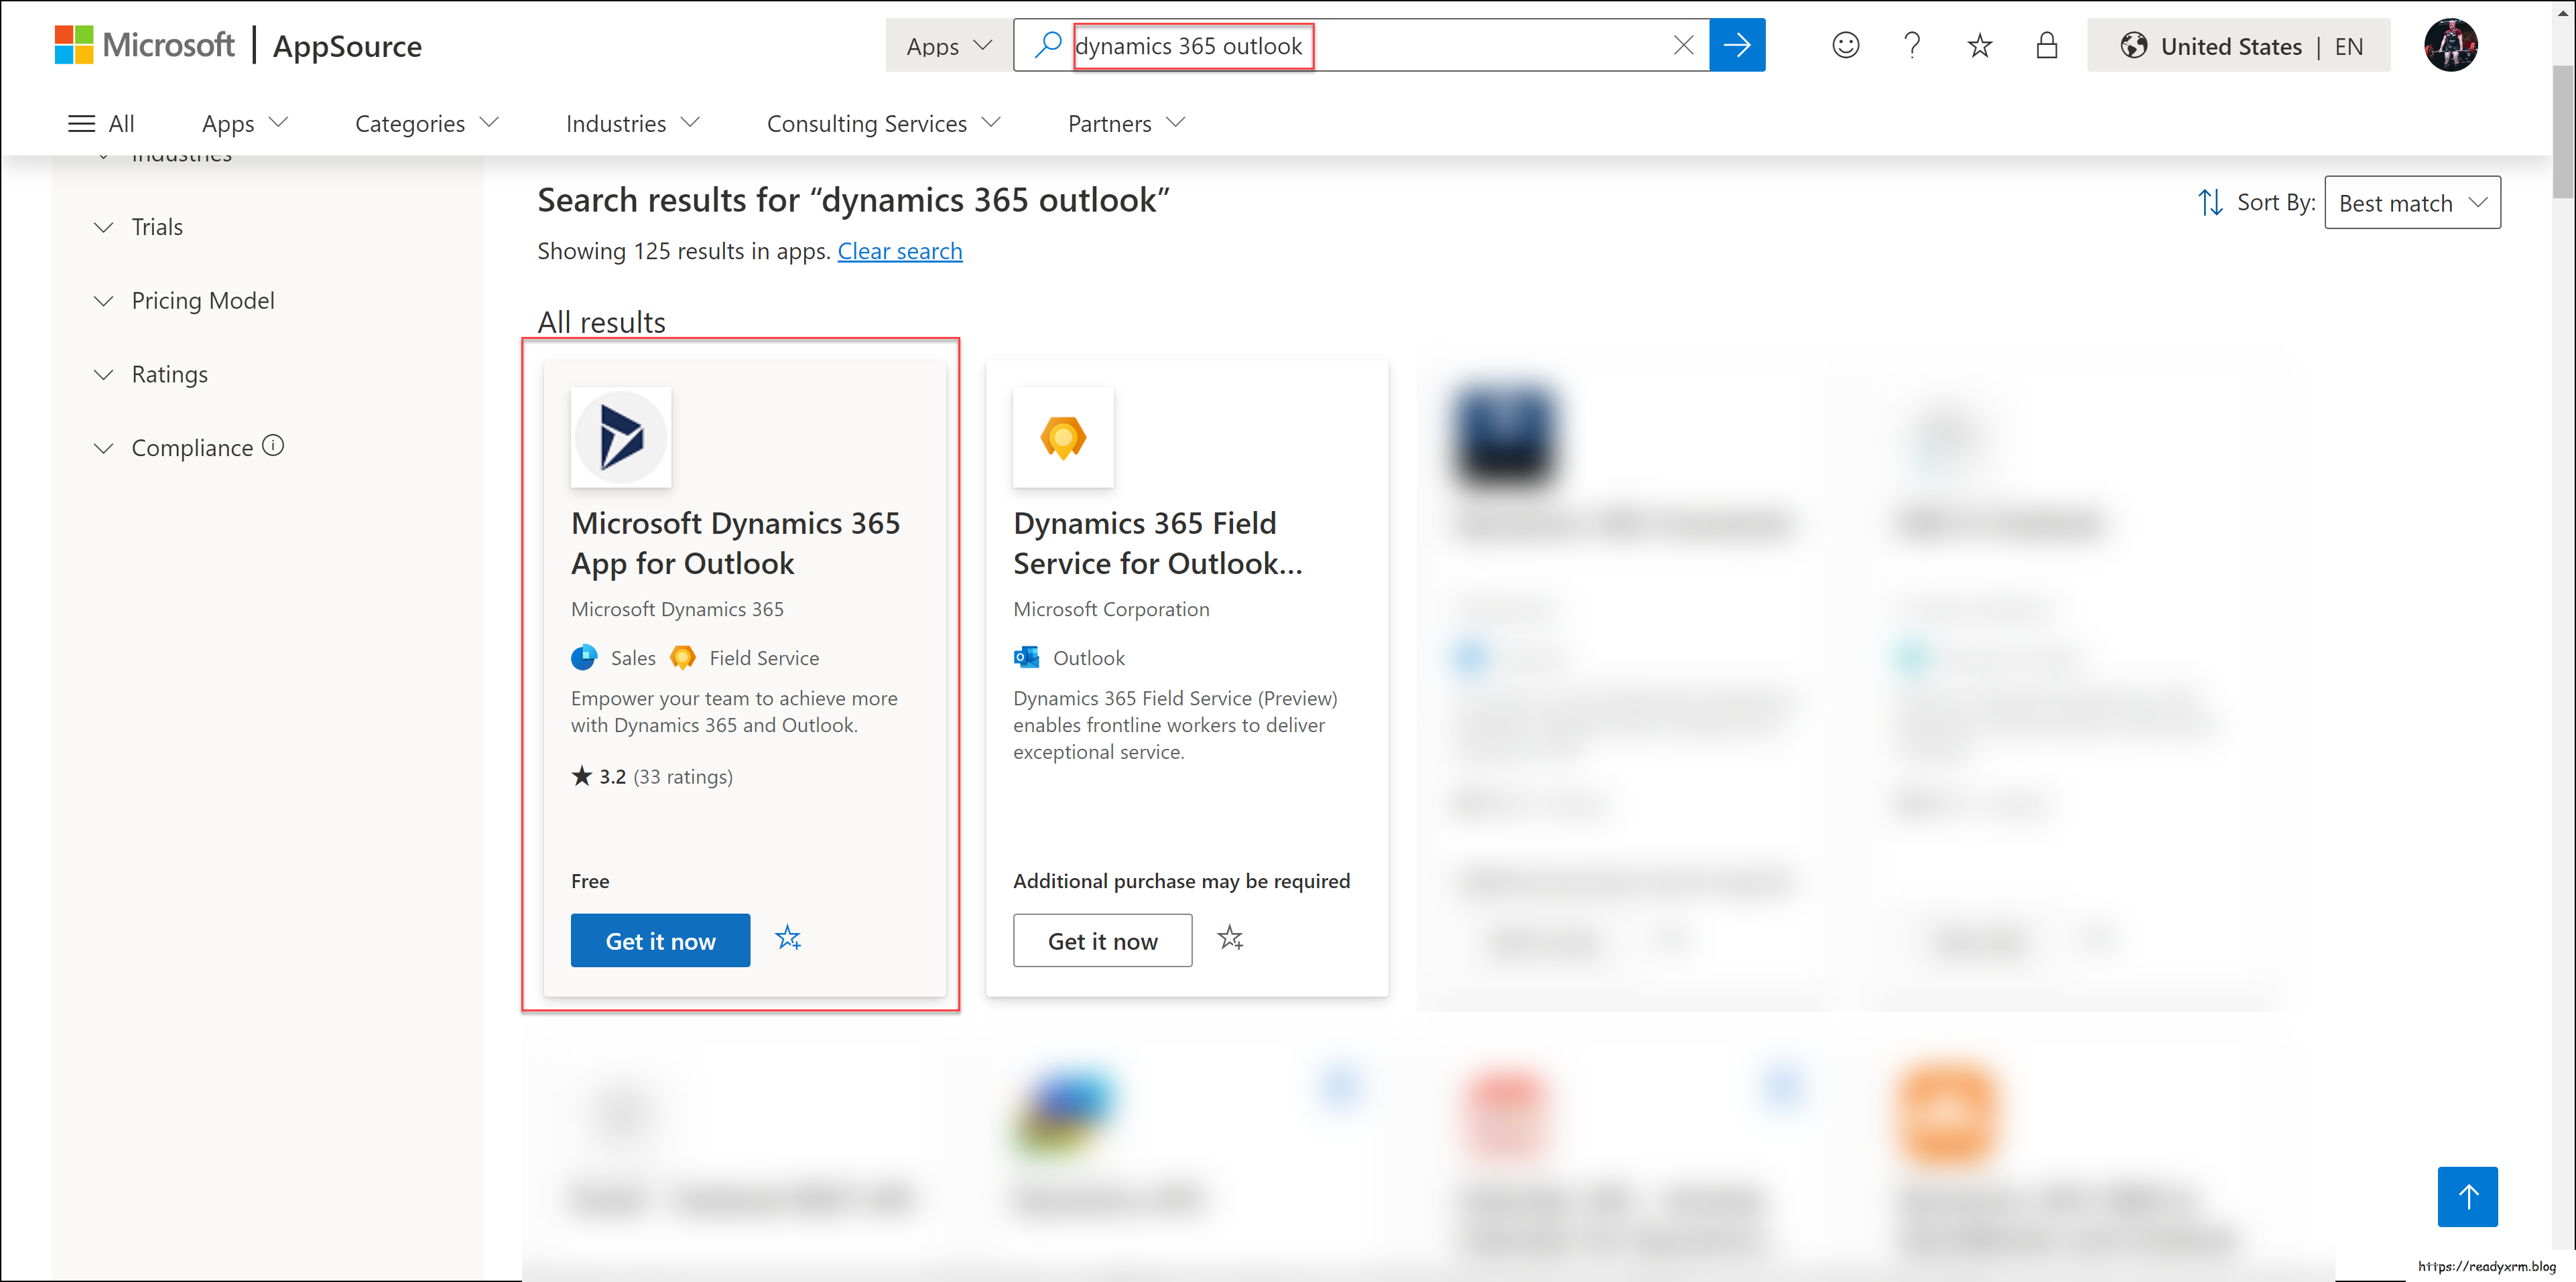This screenshot has width=2576, height=1282.
Task: Open the feedback smiley icon
Action: [x=1845, y=45]
